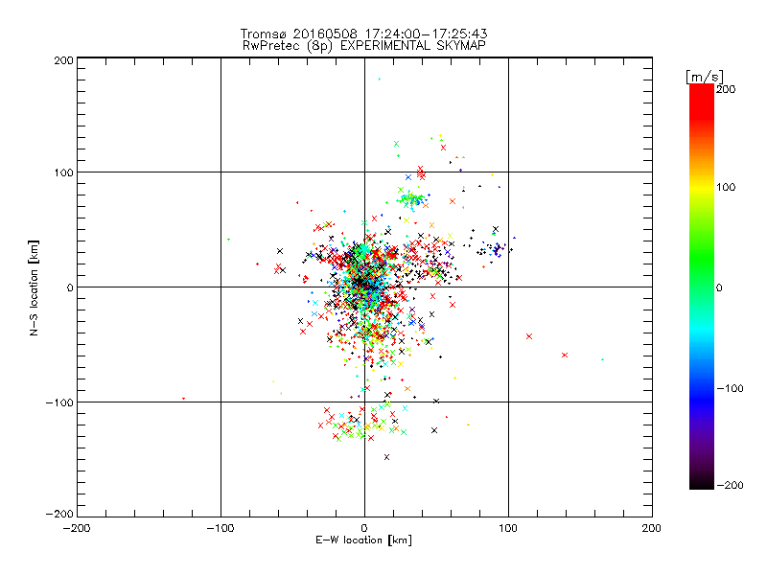
Task: Click the 'N-S location [km]' axis label
Action: pos(34,288)
